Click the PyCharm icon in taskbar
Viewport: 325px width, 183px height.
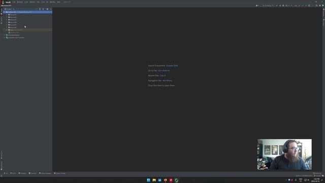click(x=176, y=180)
